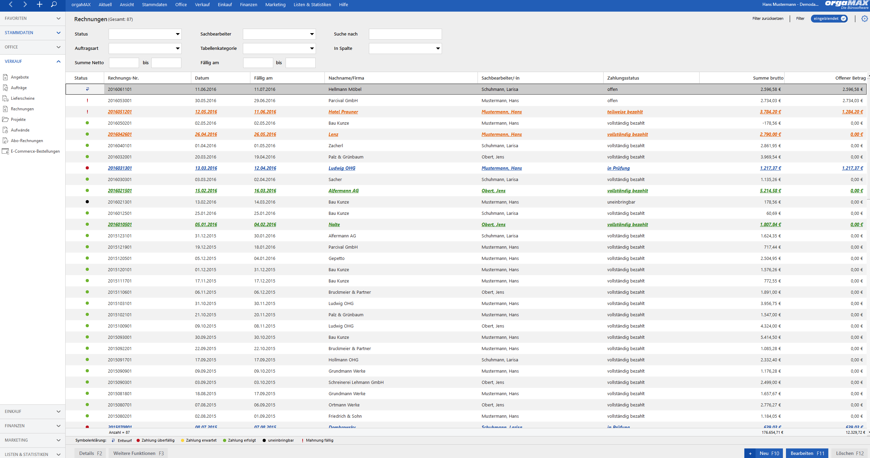Image resolution: width=870 pixels, height=458 pixels.
Task: Open Abo-Rechnungen in sidebar
Action: click(x=27, y=141)
